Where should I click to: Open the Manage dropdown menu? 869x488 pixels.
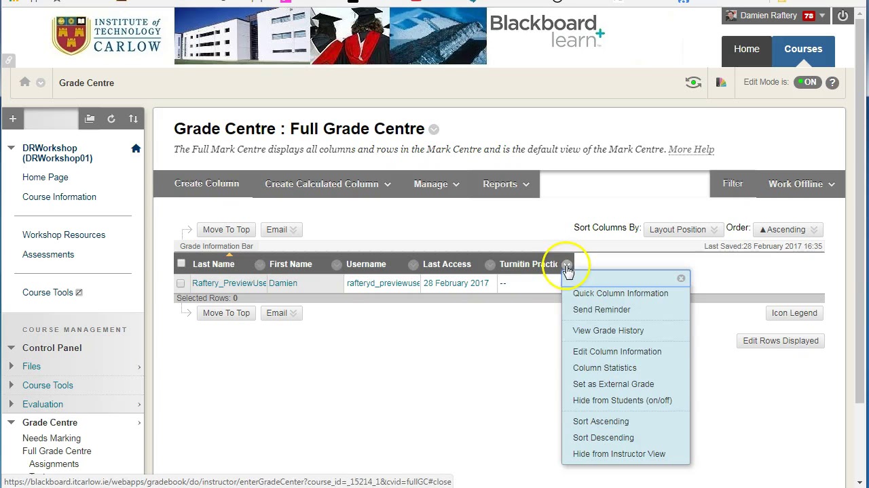pos(437,184)
